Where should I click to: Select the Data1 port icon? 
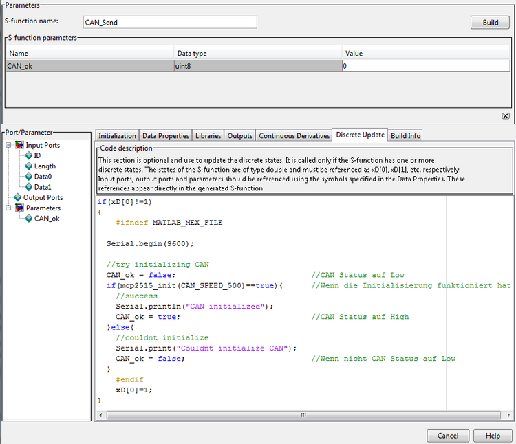point(29,187)
